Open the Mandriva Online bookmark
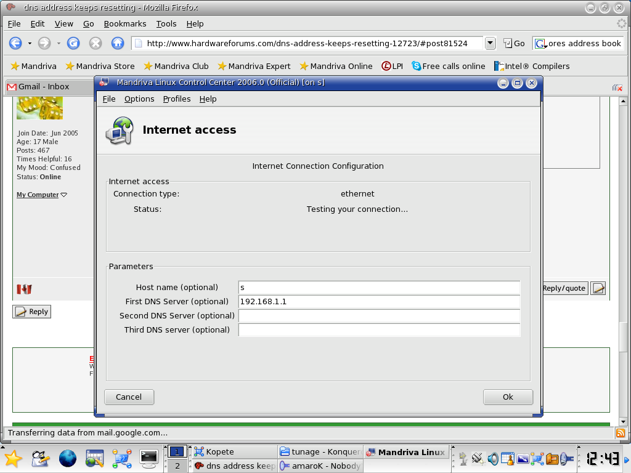The image size is (631, 473). click(x=336, y=66)
